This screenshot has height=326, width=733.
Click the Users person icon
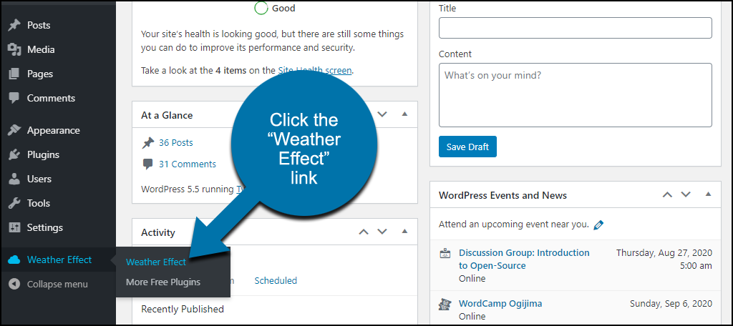14,179
